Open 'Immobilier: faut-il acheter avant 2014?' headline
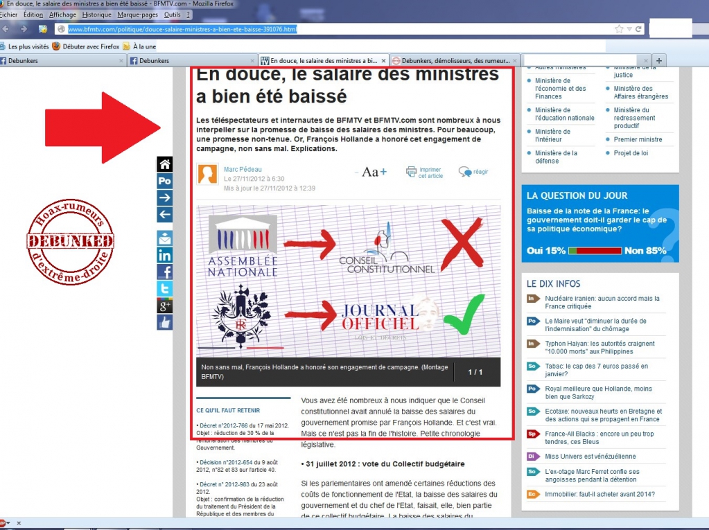Image resolution: width=709 pixels, height=530 pixels. [x=599, y=494]
